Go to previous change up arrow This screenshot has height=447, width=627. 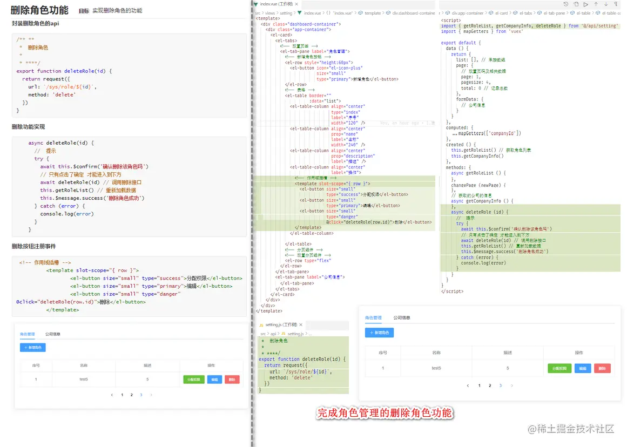coord(596,4)
